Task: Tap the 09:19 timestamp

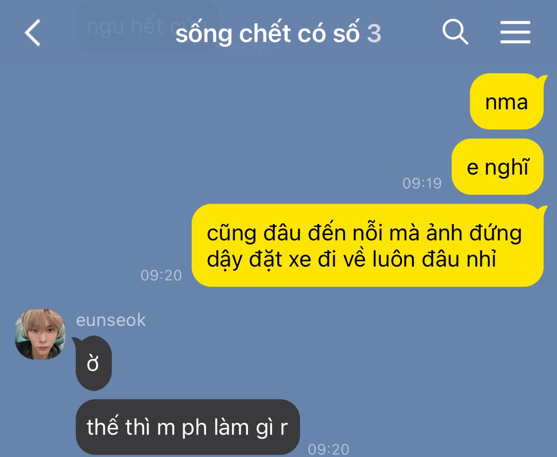Action: [x=422, y=183]
